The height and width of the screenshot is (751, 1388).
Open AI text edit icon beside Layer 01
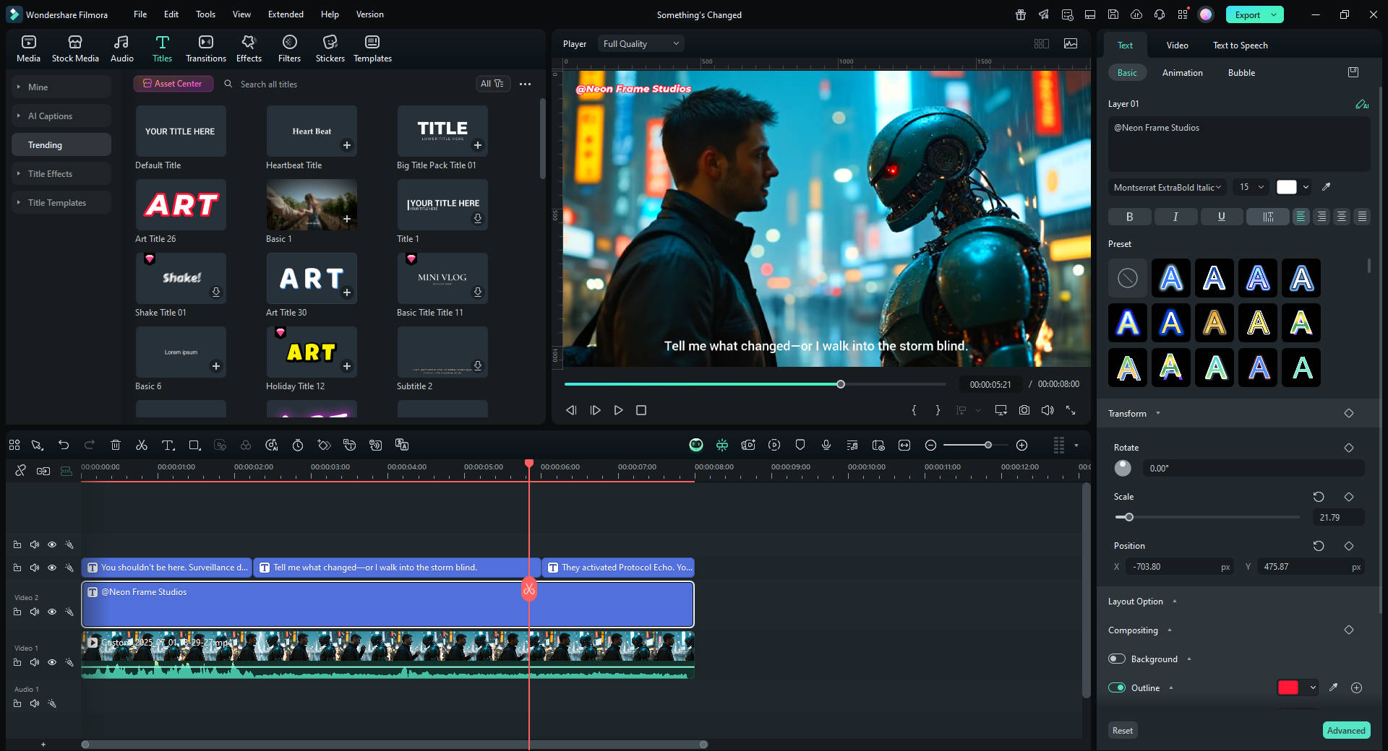(x=1362, y=104)
